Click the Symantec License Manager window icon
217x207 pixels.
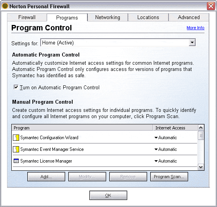[x=16, y=161]
